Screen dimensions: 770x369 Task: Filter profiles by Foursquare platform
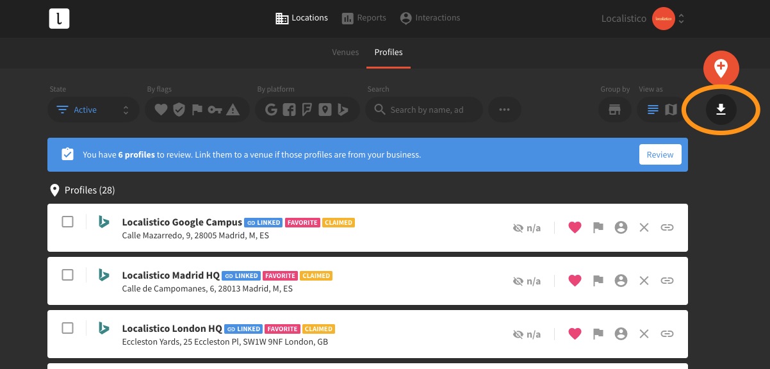click(307, 110)
